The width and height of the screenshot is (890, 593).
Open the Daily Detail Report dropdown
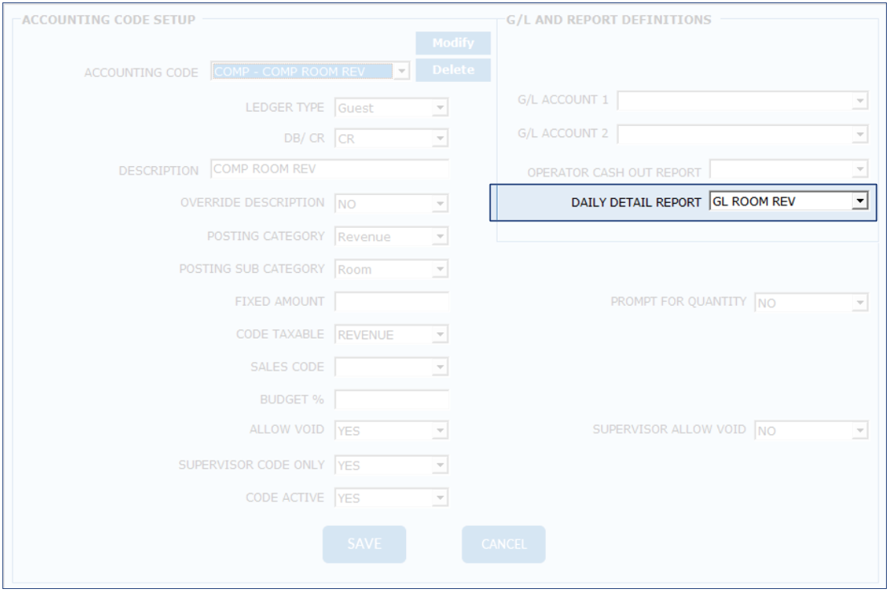pyautogui.click(x=860, y=201)
